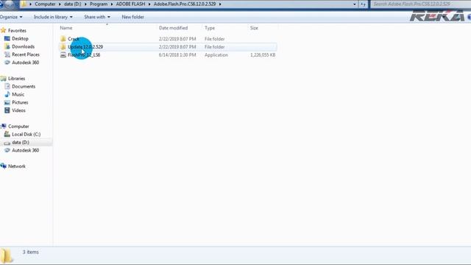The image size is (471, 265).
Task: Click the address bar folder icon
Action: pos(24,4)
